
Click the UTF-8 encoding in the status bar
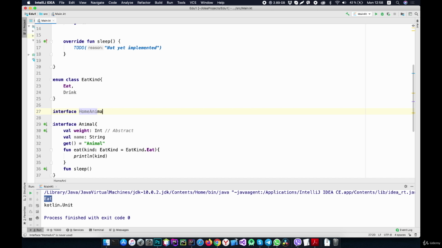388,235
